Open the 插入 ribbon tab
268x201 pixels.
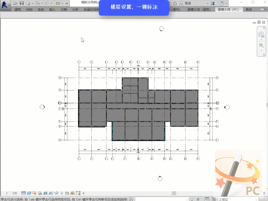52,9
